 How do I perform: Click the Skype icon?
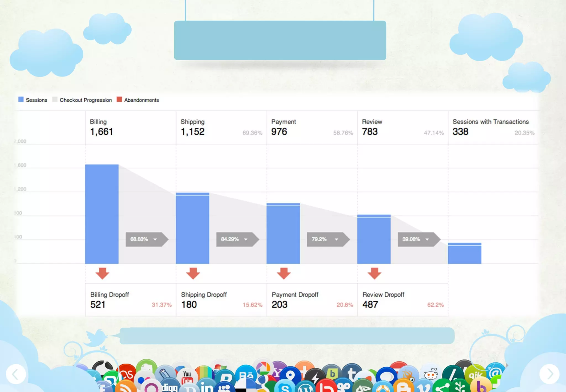tap(284, 387)
